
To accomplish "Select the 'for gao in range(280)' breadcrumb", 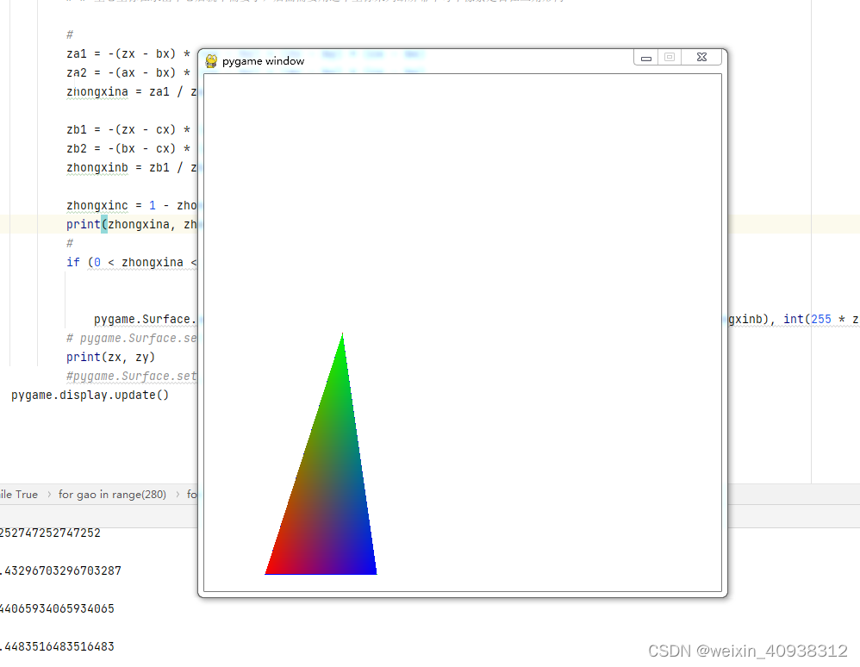I will tap(112, 494).
